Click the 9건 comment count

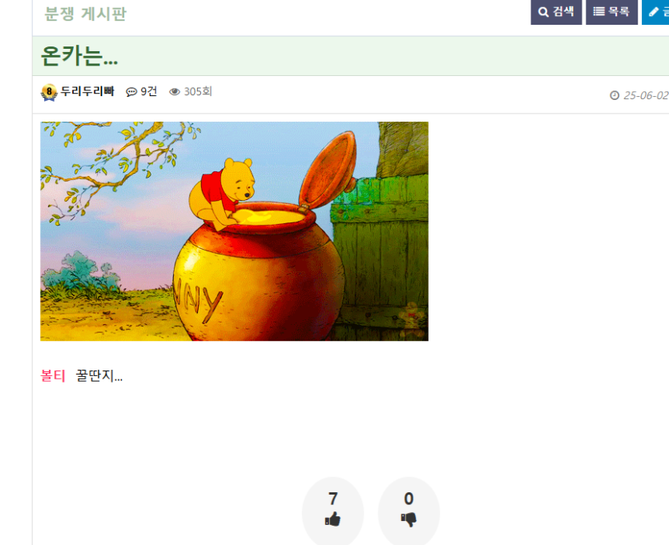149,91
